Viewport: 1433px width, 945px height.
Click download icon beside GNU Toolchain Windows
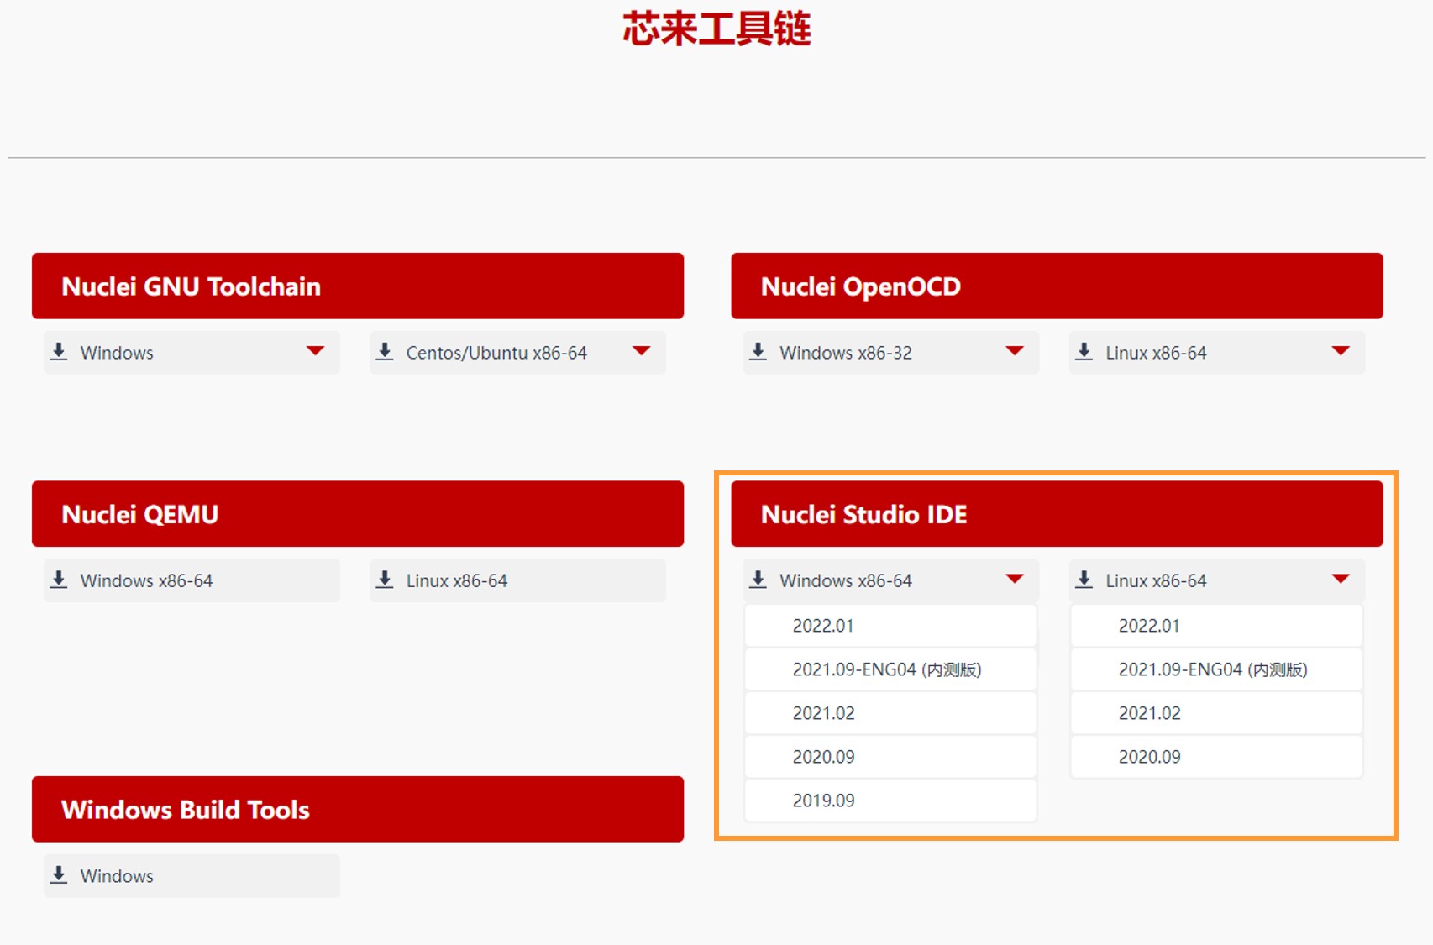(59, 352)
